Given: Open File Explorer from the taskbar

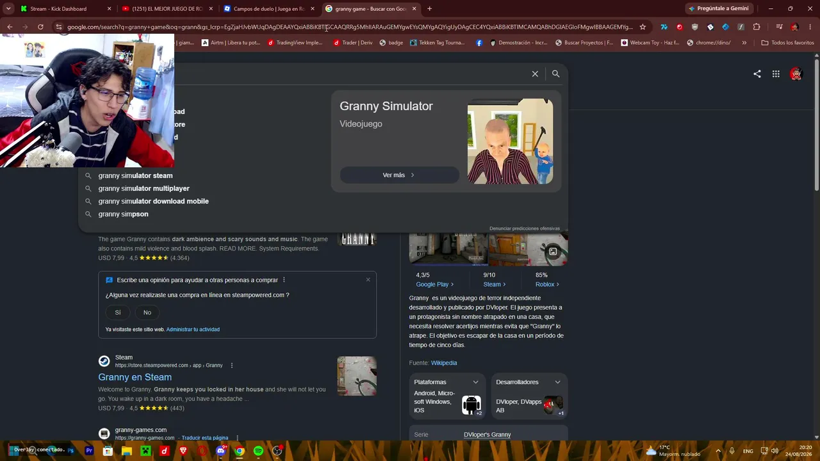Looking at the screenshot, I should (x=127, y=451).
